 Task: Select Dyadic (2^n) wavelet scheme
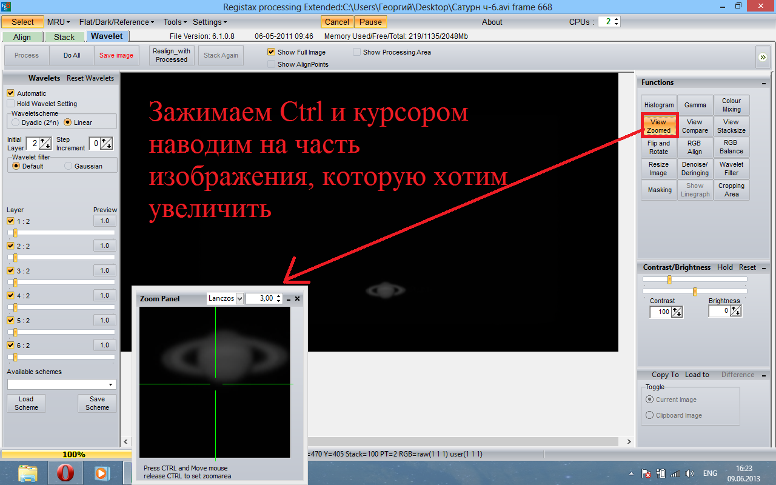(x=16, y=122)
